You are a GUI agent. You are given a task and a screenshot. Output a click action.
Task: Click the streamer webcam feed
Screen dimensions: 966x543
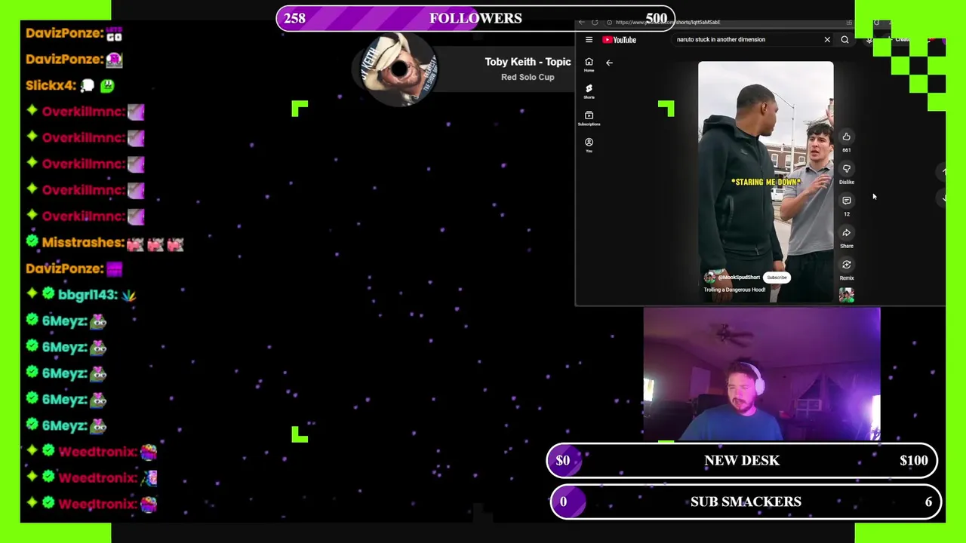pos(761,374)
